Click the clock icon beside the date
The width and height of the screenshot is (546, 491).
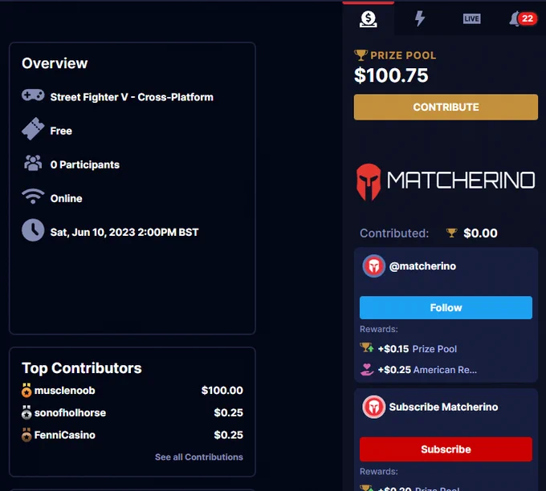(33, 230)
